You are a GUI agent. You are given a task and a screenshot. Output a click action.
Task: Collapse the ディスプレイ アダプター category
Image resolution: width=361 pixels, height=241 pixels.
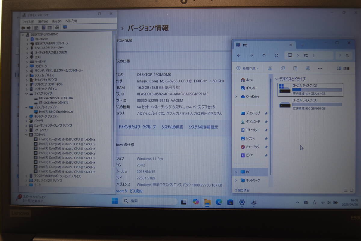pyautogui.click(x=27, y=107)
